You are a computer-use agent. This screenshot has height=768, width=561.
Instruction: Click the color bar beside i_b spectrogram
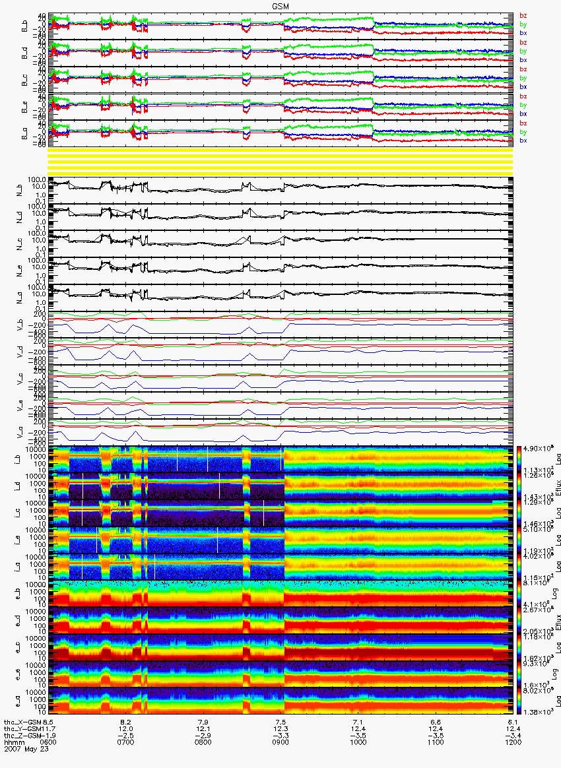(519, 459)
